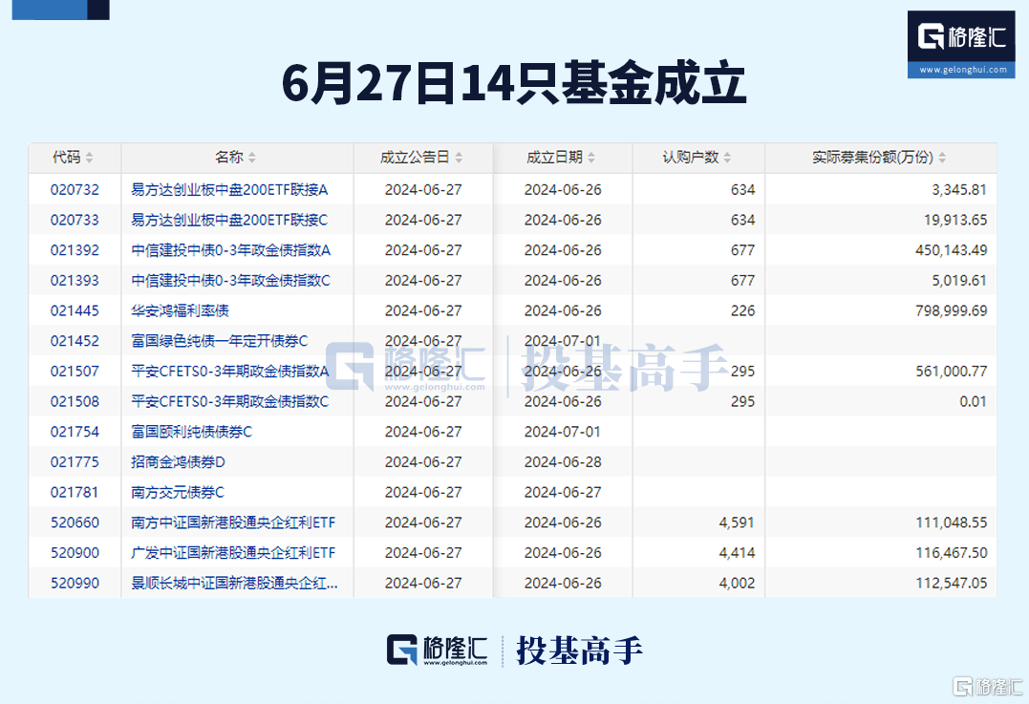Click the 798,999.69 subscription amount cell
The image size is (1029, 704).
click(951, 310)
